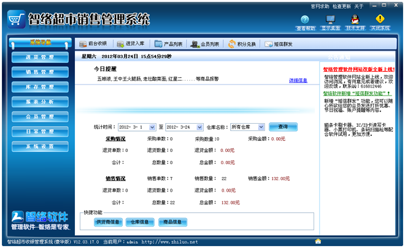Screen dimensions: 405x248
Task: Expand the 所有仓库 warehouse dropdown
Action: pos(261,127)
